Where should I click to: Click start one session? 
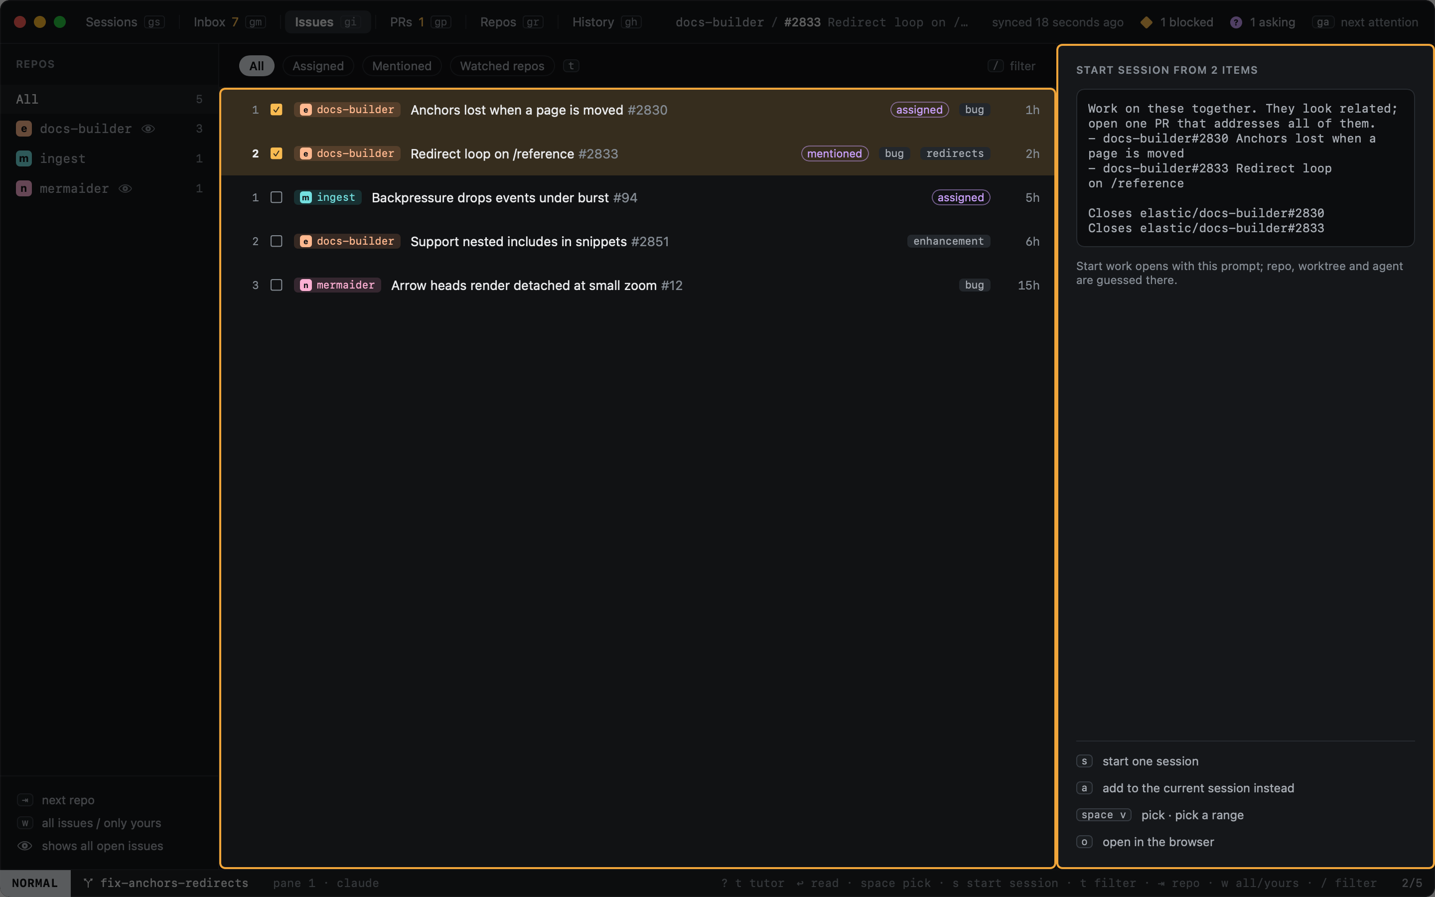pos(1150,761)
